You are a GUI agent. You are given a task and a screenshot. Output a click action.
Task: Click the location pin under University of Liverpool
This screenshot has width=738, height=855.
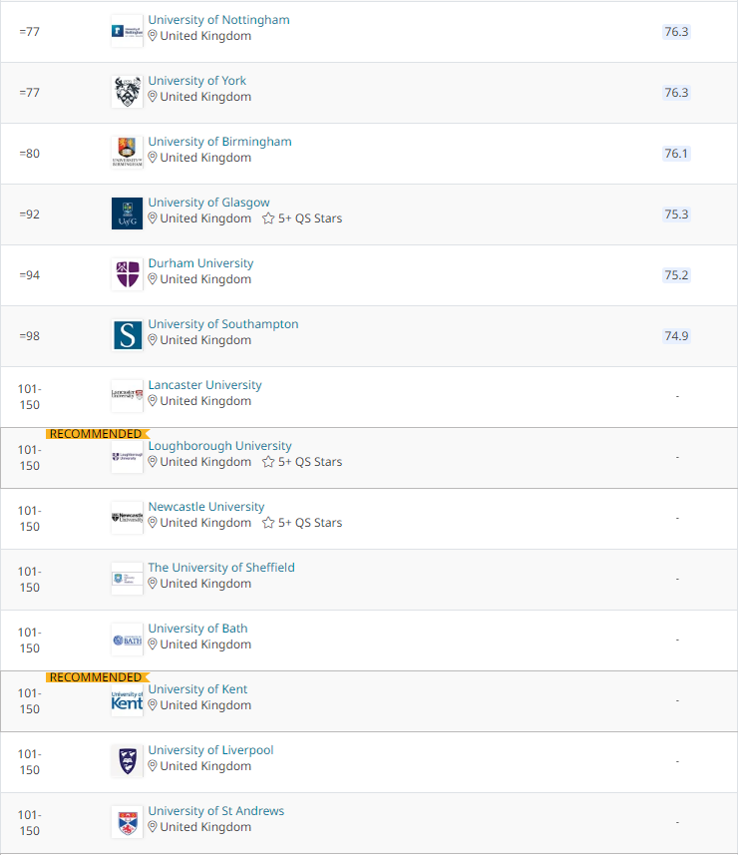point(153,766)
